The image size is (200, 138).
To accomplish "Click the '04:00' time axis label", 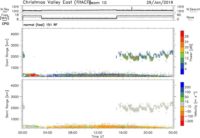I will 47,133.
